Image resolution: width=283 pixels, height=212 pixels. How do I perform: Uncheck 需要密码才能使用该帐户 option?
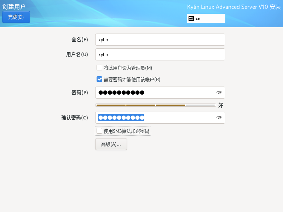tap(99, 79)
